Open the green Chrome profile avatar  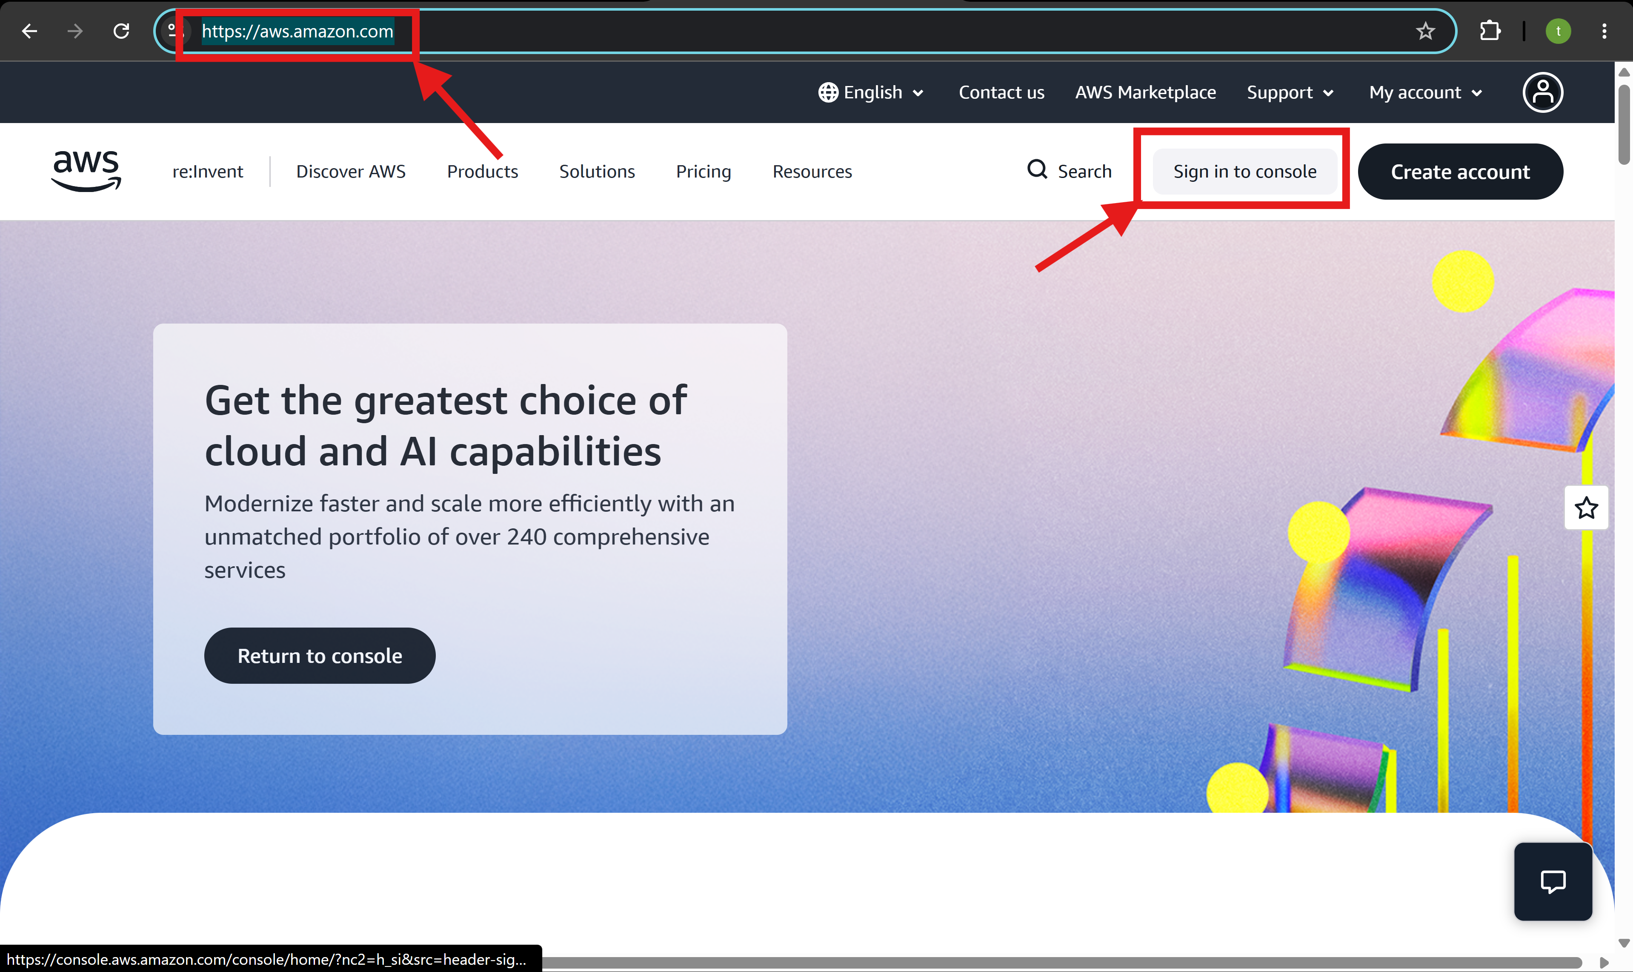(x=1558, y=31)
